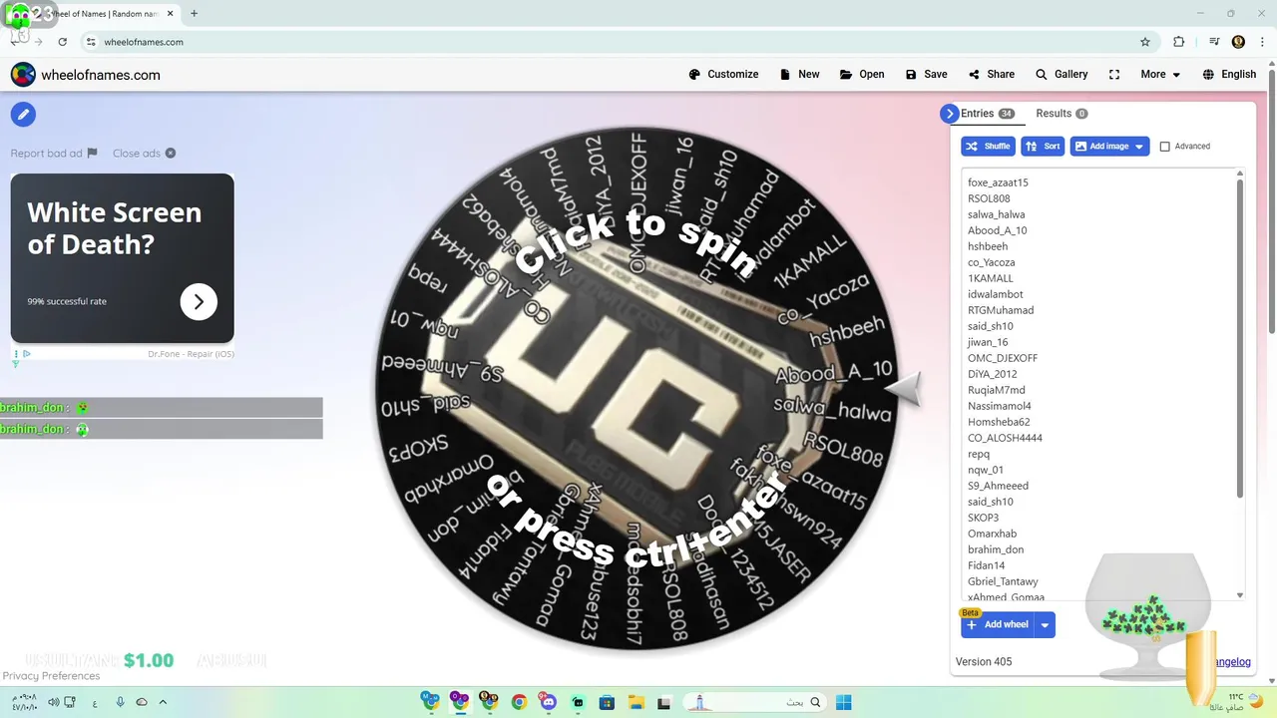Shuffle the entries list
This screenshot has width=1277, height=718.
coord(988,146)
